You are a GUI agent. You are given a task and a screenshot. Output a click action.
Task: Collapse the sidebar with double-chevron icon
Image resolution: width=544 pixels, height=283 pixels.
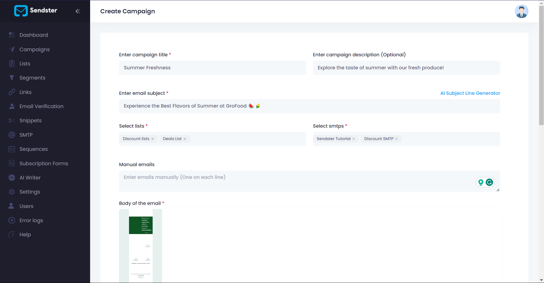tap(78, 11)
